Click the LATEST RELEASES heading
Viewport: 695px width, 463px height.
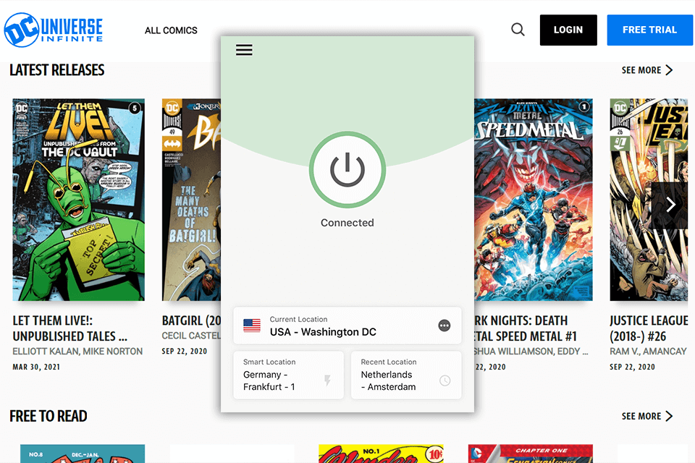57,70
